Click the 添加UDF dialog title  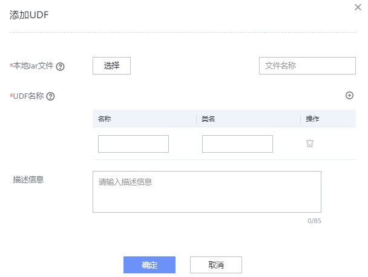point(29,15)
